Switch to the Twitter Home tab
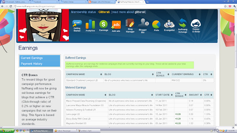237x133 pixels. tap(73, 2)
